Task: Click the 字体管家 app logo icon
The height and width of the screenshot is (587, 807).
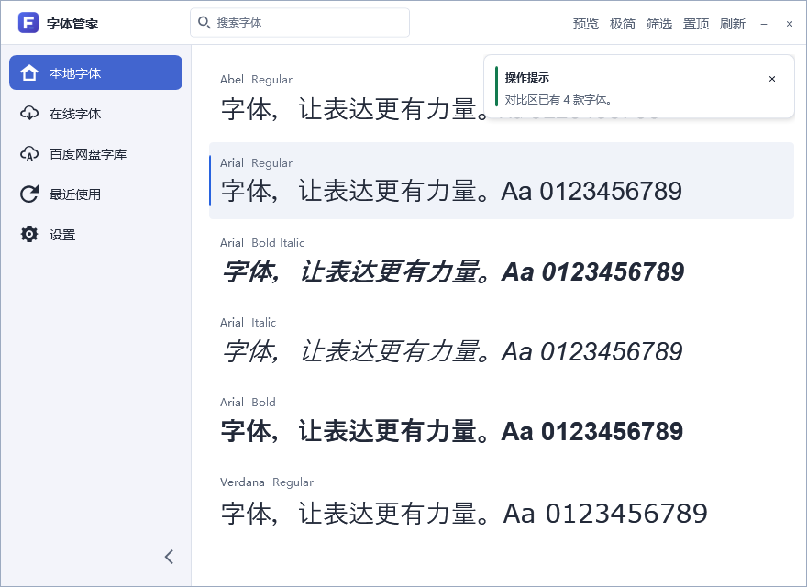Action: [x=28, y=23]
